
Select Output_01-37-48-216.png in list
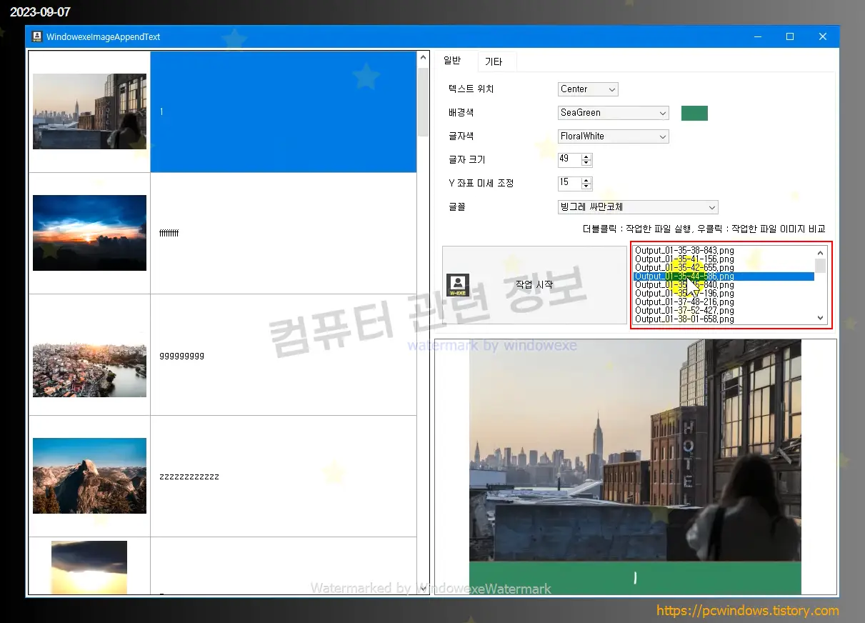pos(724,302)
